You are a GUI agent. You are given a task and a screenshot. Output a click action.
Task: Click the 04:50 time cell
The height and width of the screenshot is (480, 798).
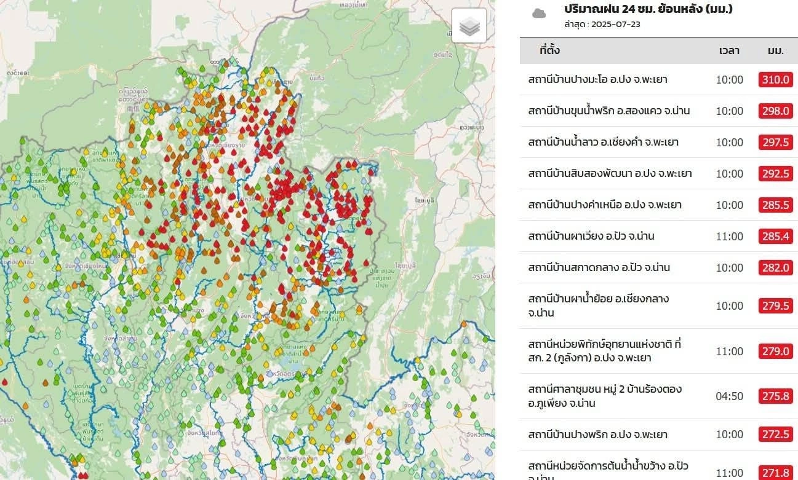[x=729, y=396]
